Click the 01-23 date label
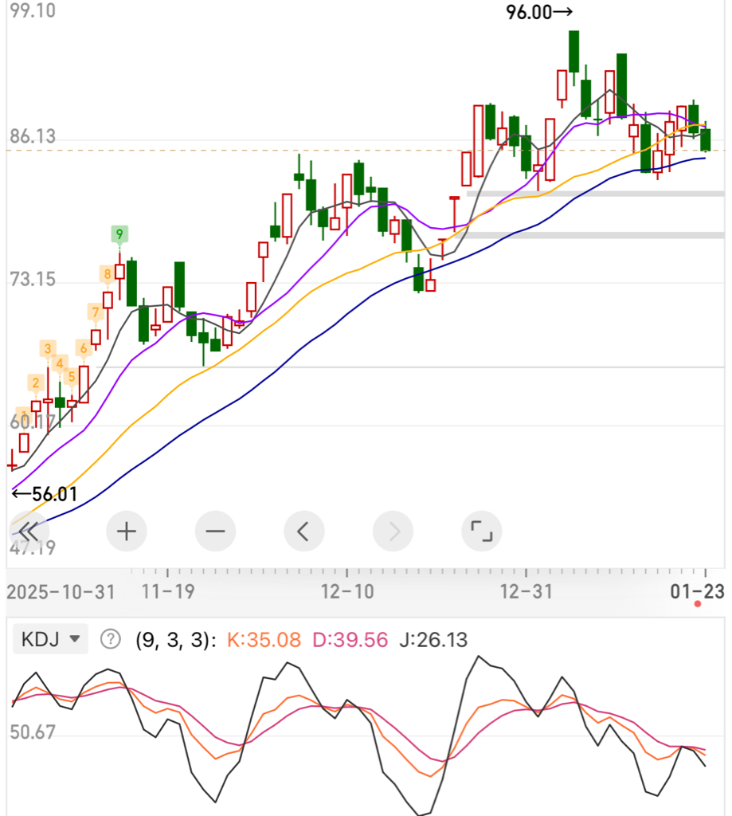The height and width of the screenshot is (816, 732). tap(697, 592)
